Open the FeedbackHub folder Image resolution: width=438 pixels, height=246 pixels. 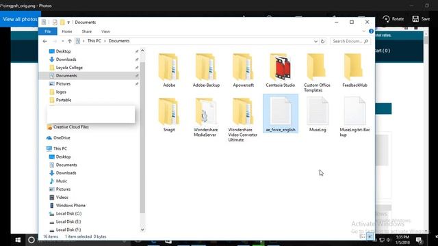[355, 70]
